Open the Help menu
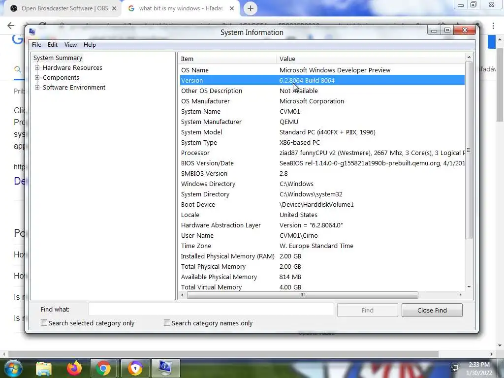 tap(90, 45)
